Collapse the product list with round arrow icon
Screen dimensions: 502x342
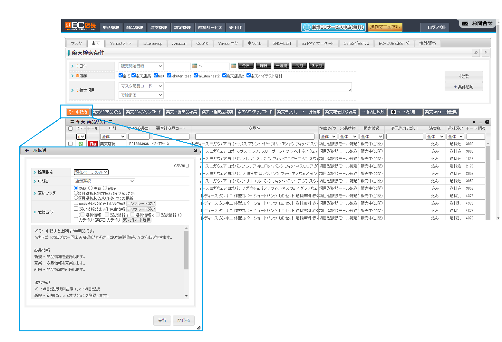487,122
